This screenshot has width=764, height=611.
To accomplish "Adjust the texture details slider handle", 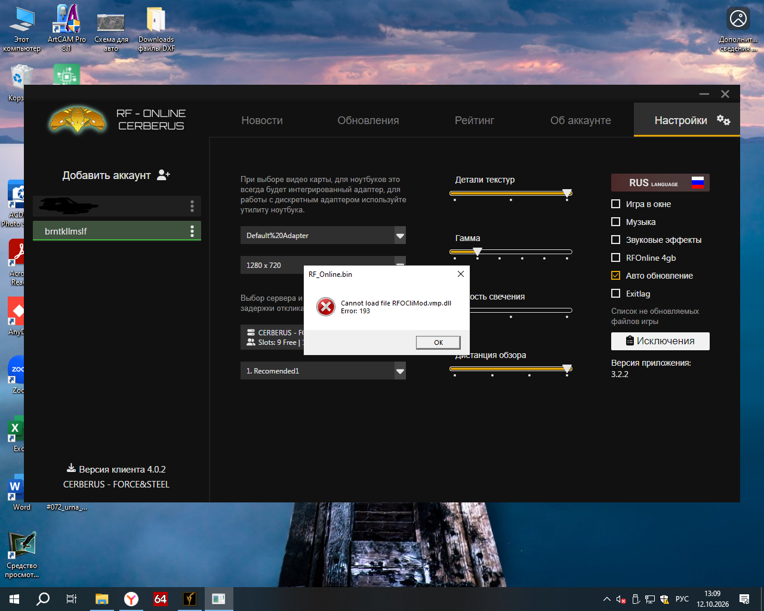I will pyautogui.click(x=567, y=193).
